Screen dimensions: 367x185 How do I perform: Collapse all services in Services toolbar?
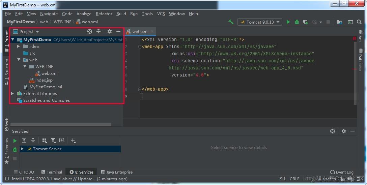click(x=33, y=140)
